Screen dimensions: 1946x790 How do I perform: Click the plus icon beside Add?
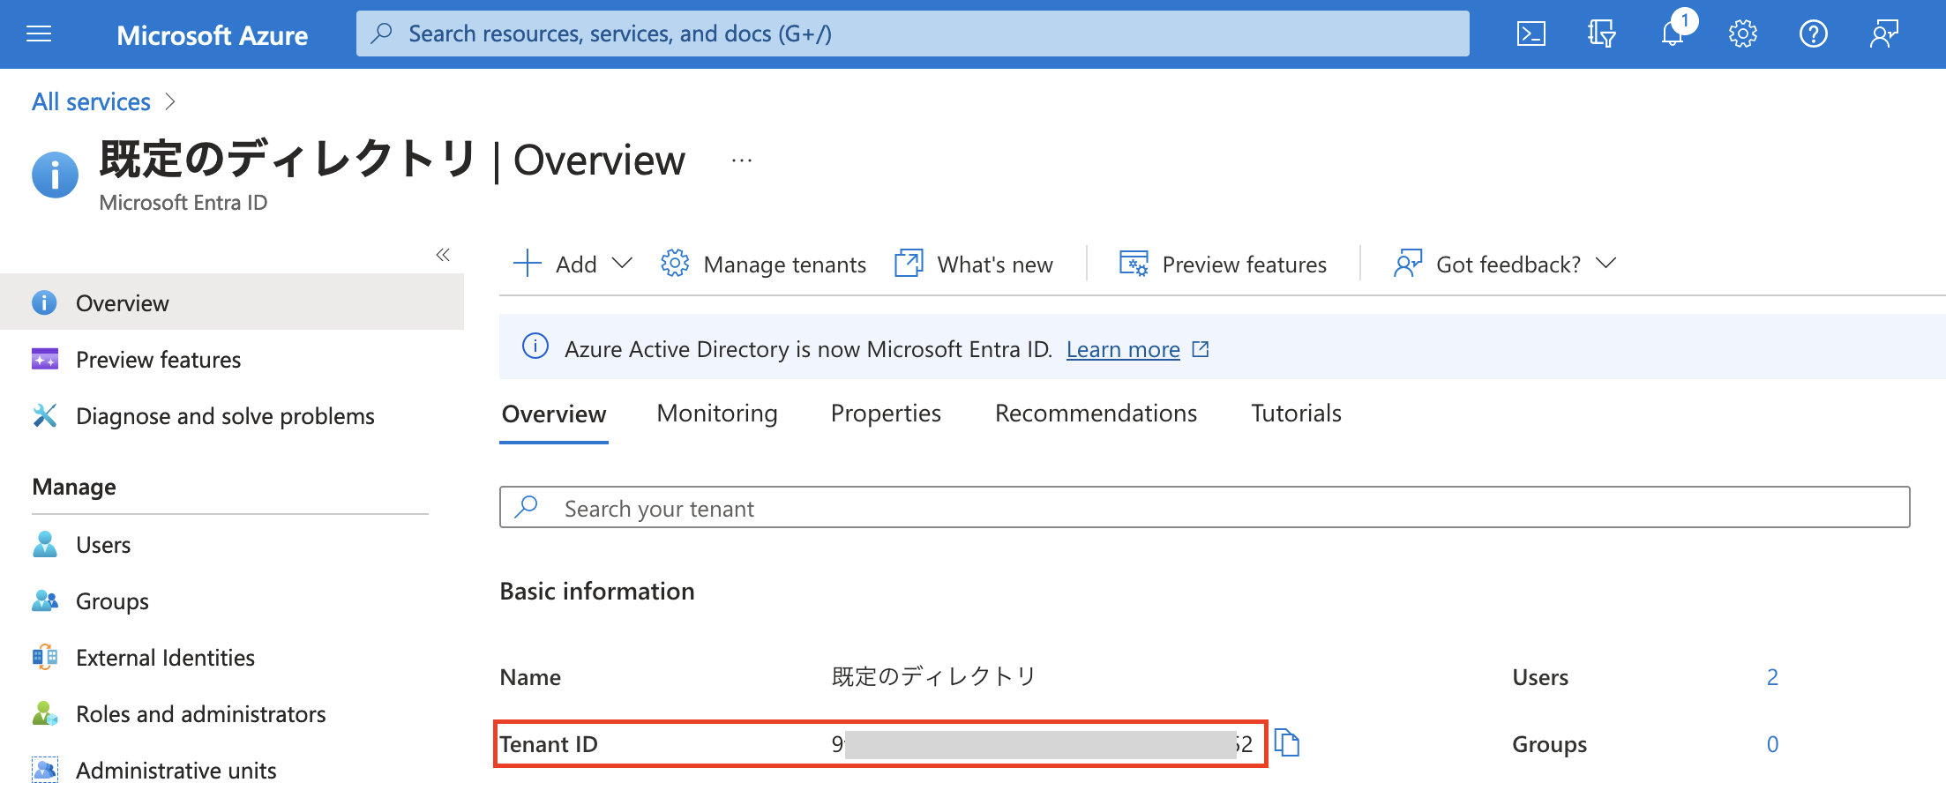(x=527, y=264)
